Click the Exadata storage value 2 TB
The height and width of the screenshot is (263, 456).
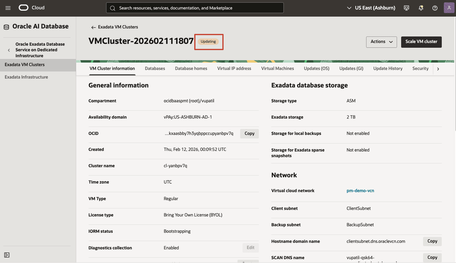point(351,117)
